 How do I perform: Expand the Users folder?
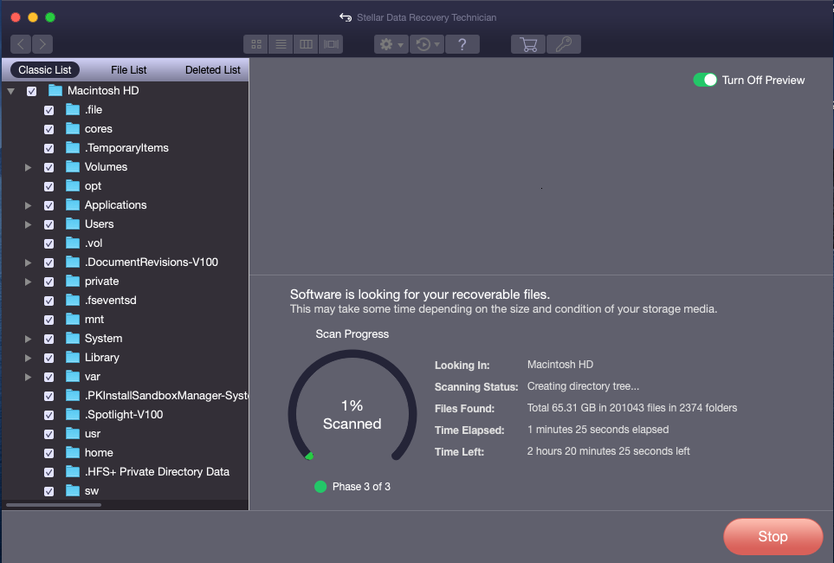29,224
